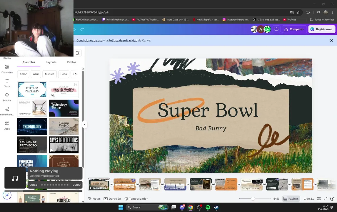337x212 pixels.
Task: Select slide thumbnail 4 Learning Outcomes
Action: click(x=175, y=184)
